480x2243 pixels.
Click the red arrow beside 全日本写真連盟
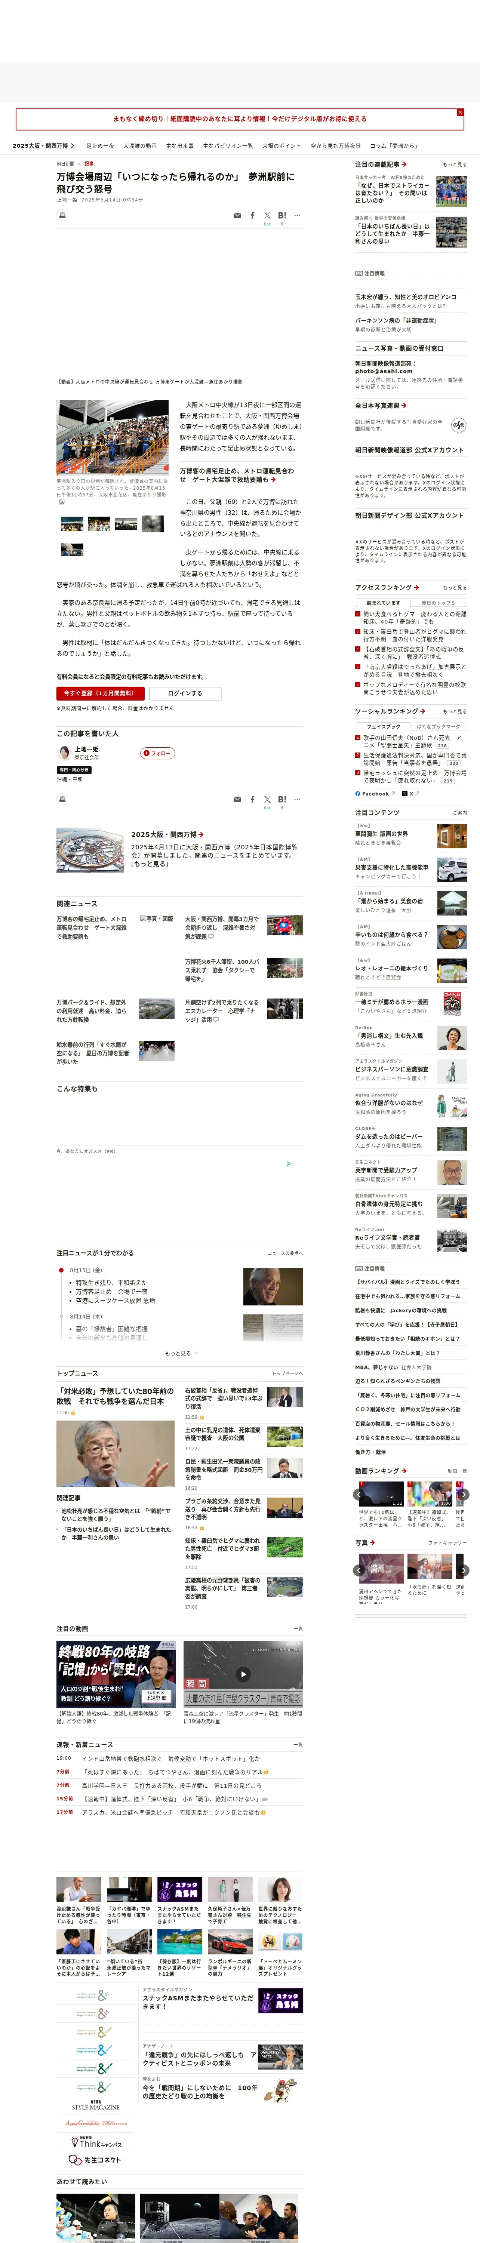click(404, 405)
